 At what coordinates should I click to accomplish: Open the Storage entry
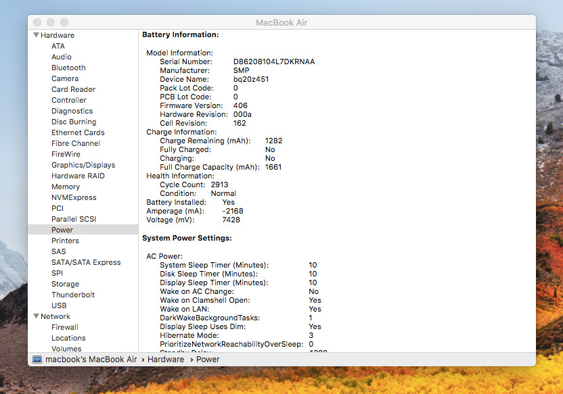[x=65, y=284]
